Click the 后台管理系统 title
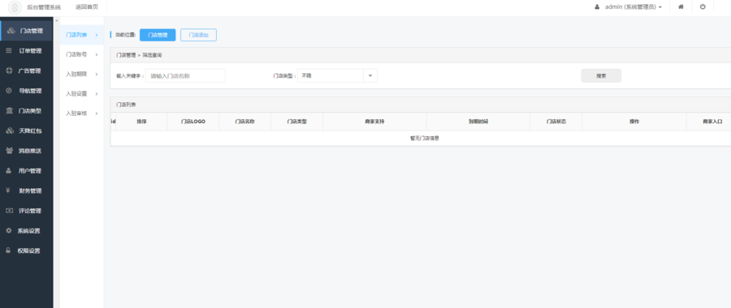The image size is (731, 308). point(44,7)
